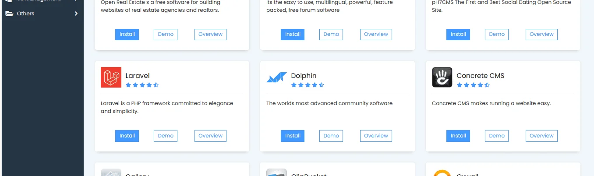
Task: Install Laravel
Action: (127, 136)
